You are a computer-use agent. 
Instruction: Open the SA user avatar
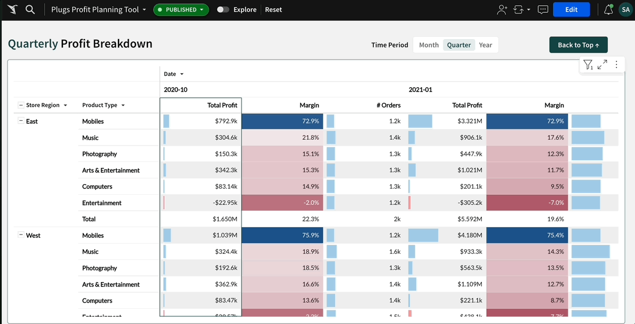[625, 10]
